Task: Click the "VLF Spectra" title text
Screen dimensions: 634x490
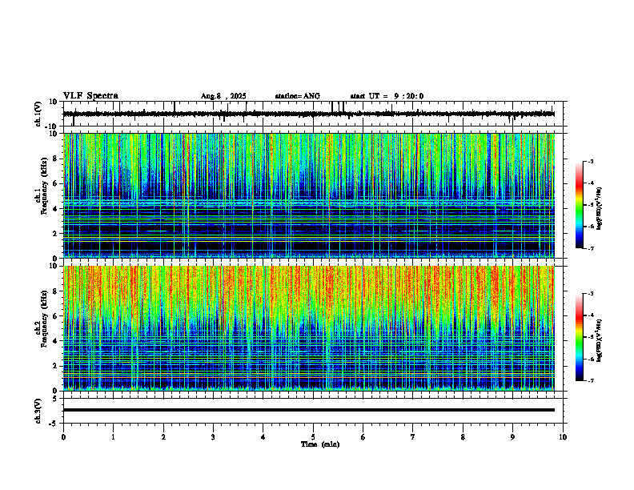Action: [x=90, y=96]
